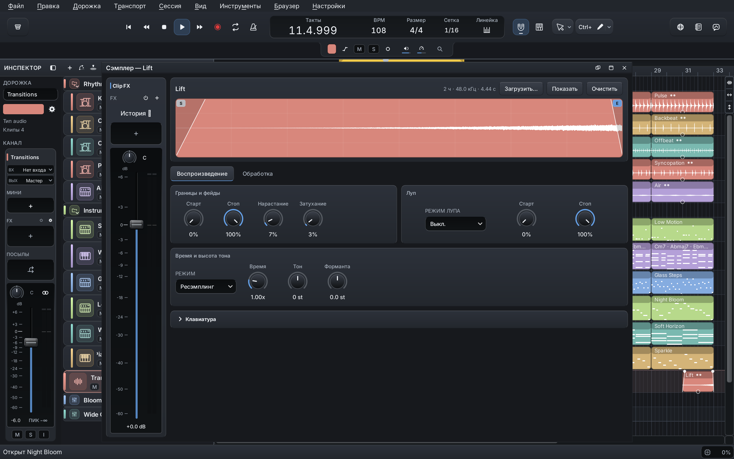
Task: Open the notes list icon in top right
Action: coord(698,27)
